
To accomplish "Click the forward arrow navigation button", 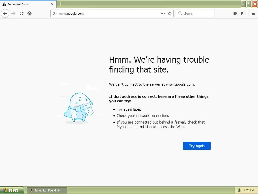I will 13,13.
